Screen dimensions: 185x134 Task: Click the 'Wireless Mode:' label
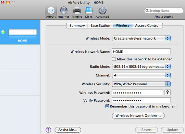pyautogui.click(x=98, y=39)
